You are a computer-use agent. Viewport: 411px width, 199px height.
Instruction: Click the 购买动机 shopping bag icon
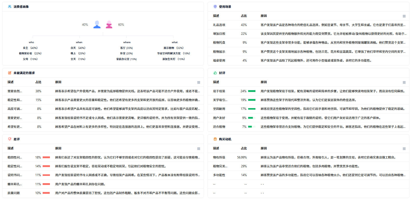pos(215,139)
